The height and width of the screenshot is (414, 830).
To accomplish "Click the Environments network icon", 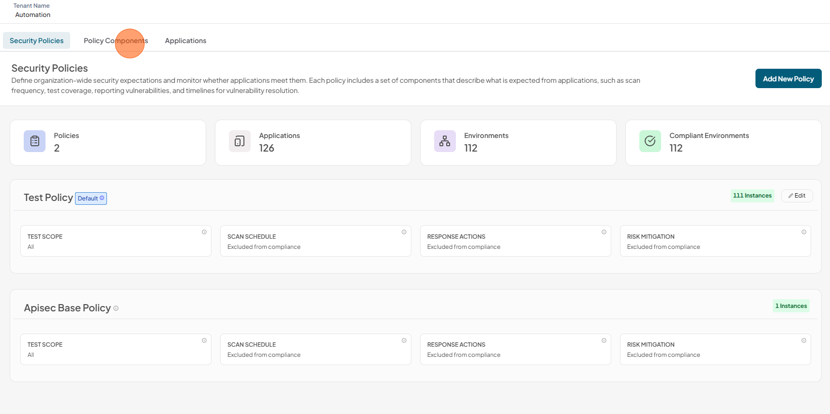I will pos(445,141).
